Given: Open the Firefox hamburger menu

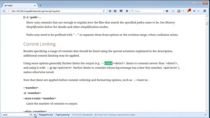Looking at the screenshot, I should (205, 11).
